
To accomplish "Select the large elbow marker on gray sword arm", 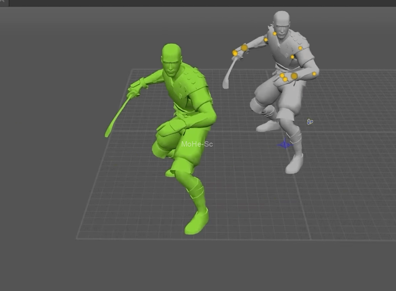I will click(244, 48).
